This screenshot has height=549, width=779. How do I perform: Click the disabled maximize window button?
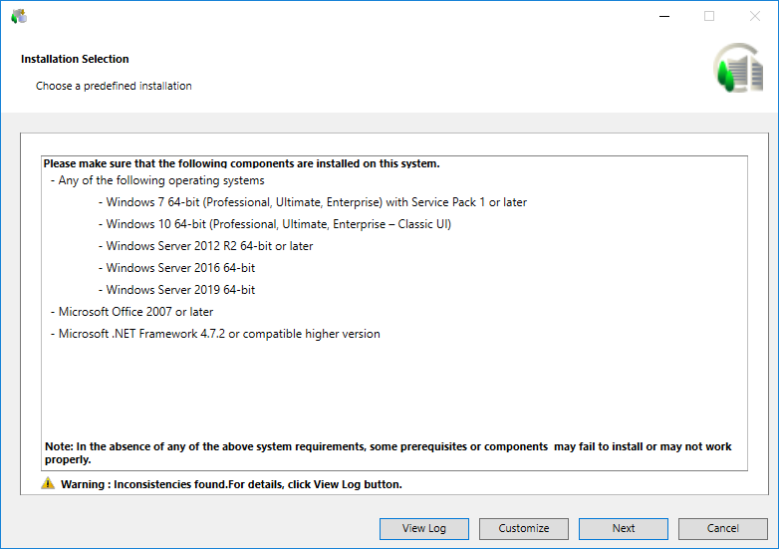(x=709, y=16)
